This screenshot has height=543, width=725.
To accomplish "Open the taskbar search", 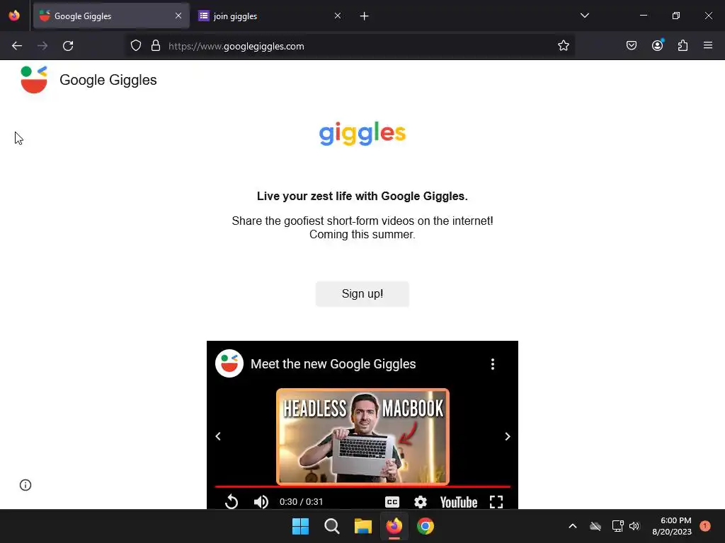I will click(332, 526).
